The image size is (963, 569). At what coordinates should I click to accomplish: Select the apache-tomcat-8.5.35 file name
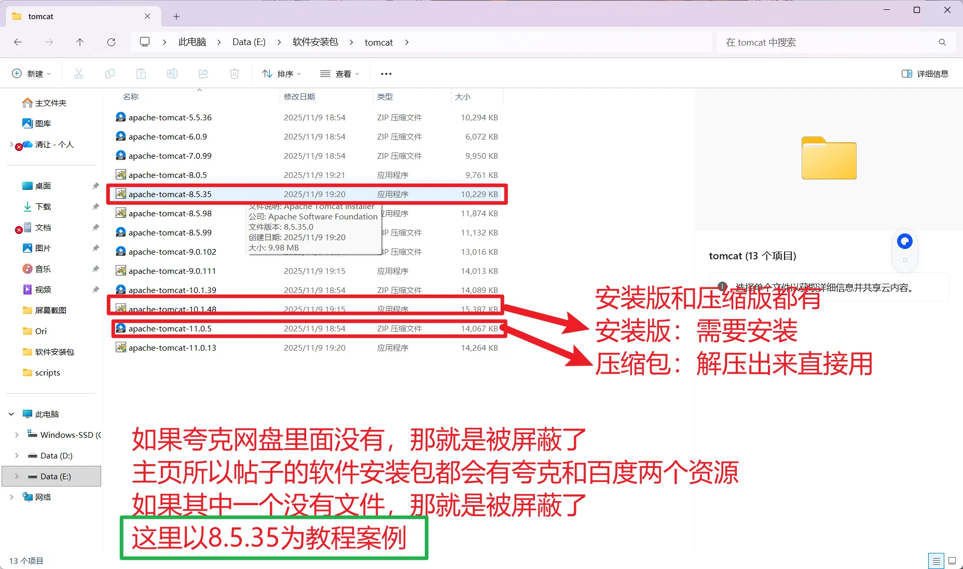(x=170, y=194)
